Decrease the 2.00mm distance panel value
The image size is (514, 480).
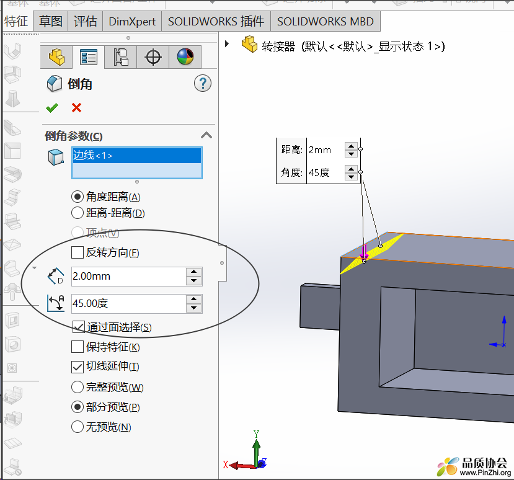click(x=193, y=281)
